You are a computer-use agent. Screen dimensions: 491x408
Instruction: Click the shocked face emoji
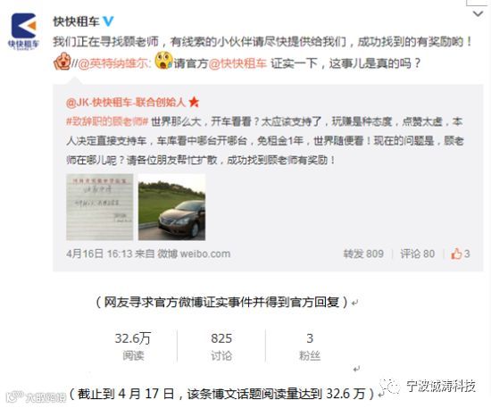pos(163,61)
